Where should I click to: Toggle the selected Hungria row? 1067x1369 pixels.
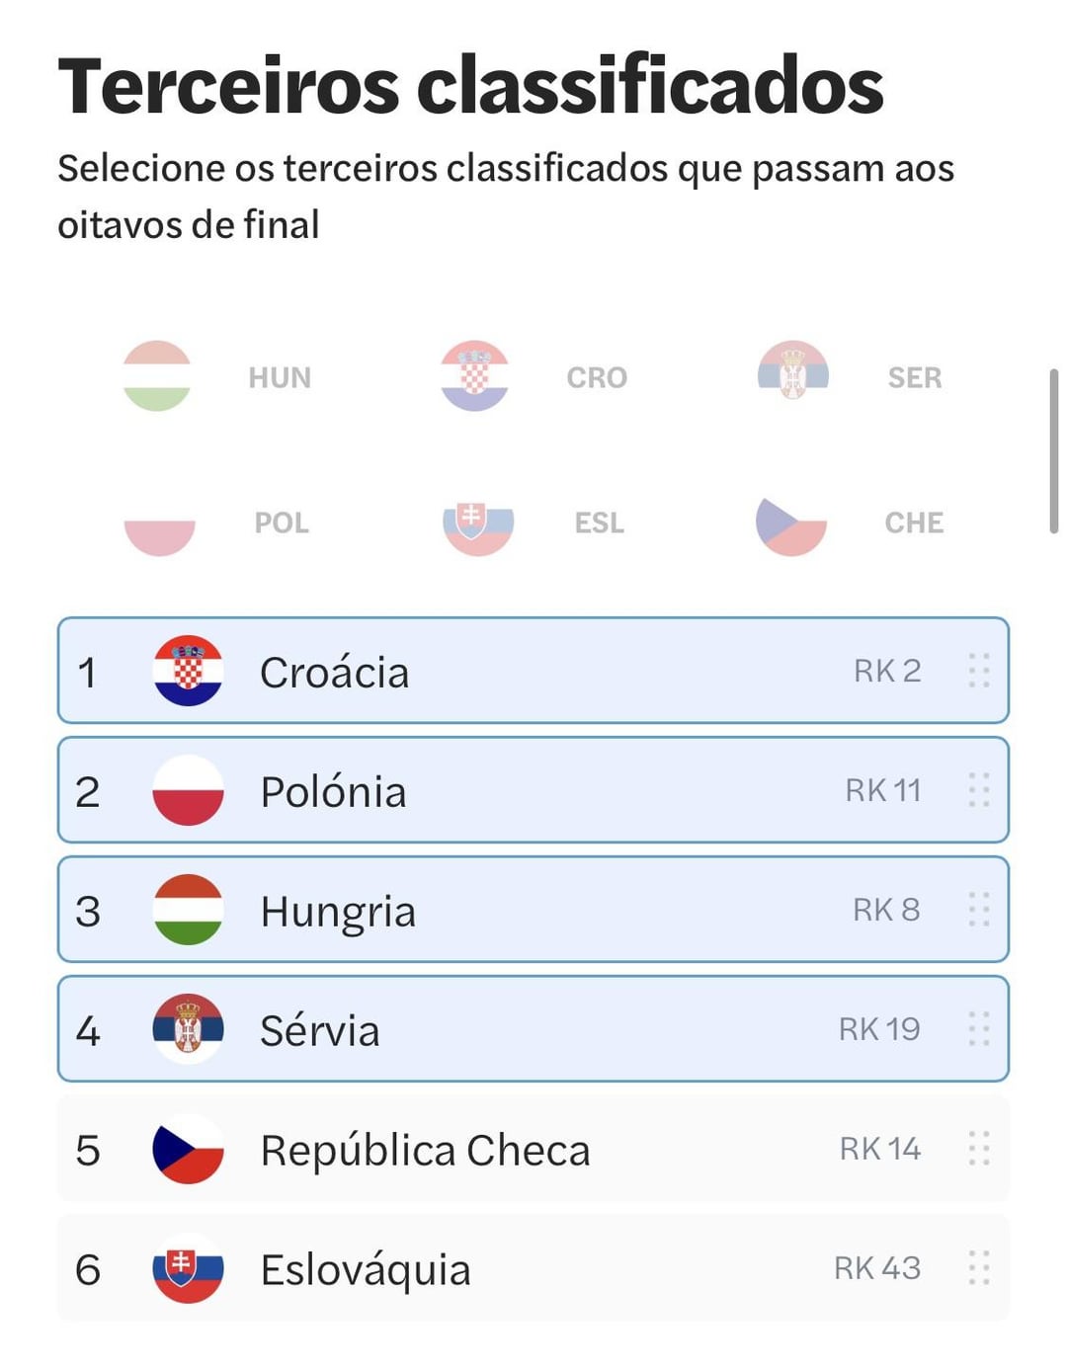click(533, 910)
